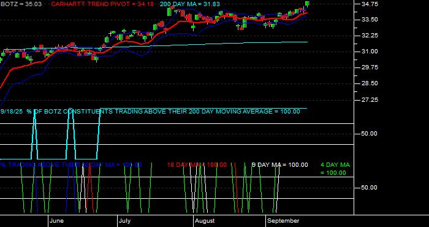Click the blue % trading above MA label
The width and height of the screenshot is (429, 227).
(71, 165)
